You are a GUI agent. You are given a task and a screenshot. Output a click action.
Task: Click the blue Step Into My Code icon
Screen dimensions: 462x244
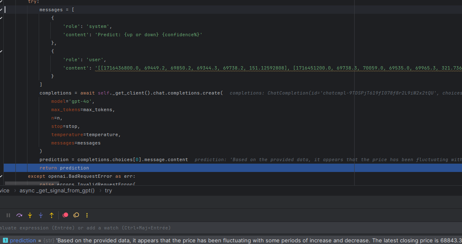[40, 215]
